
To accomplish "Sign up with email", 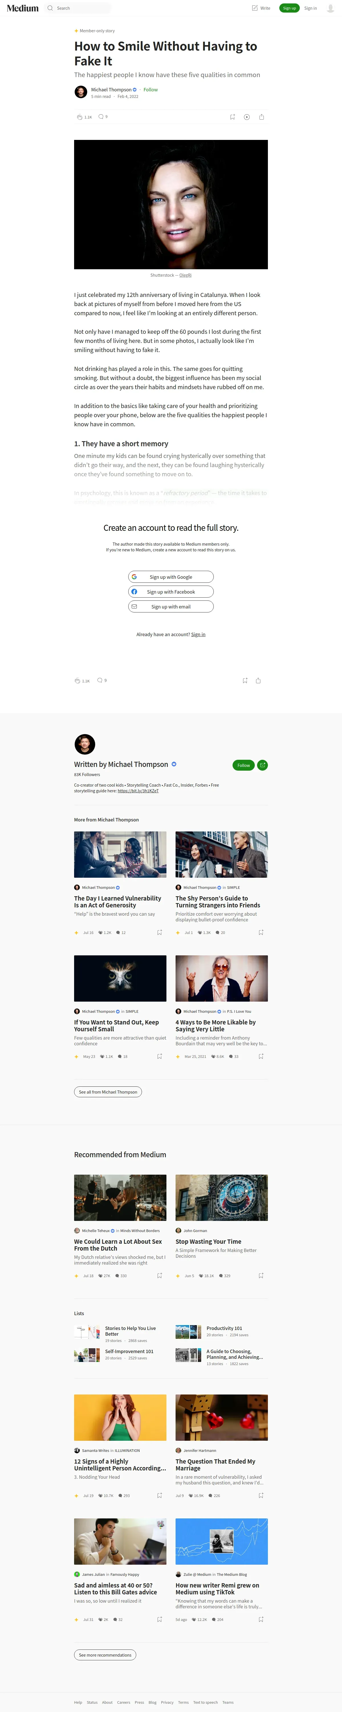I will click(171, 607).
